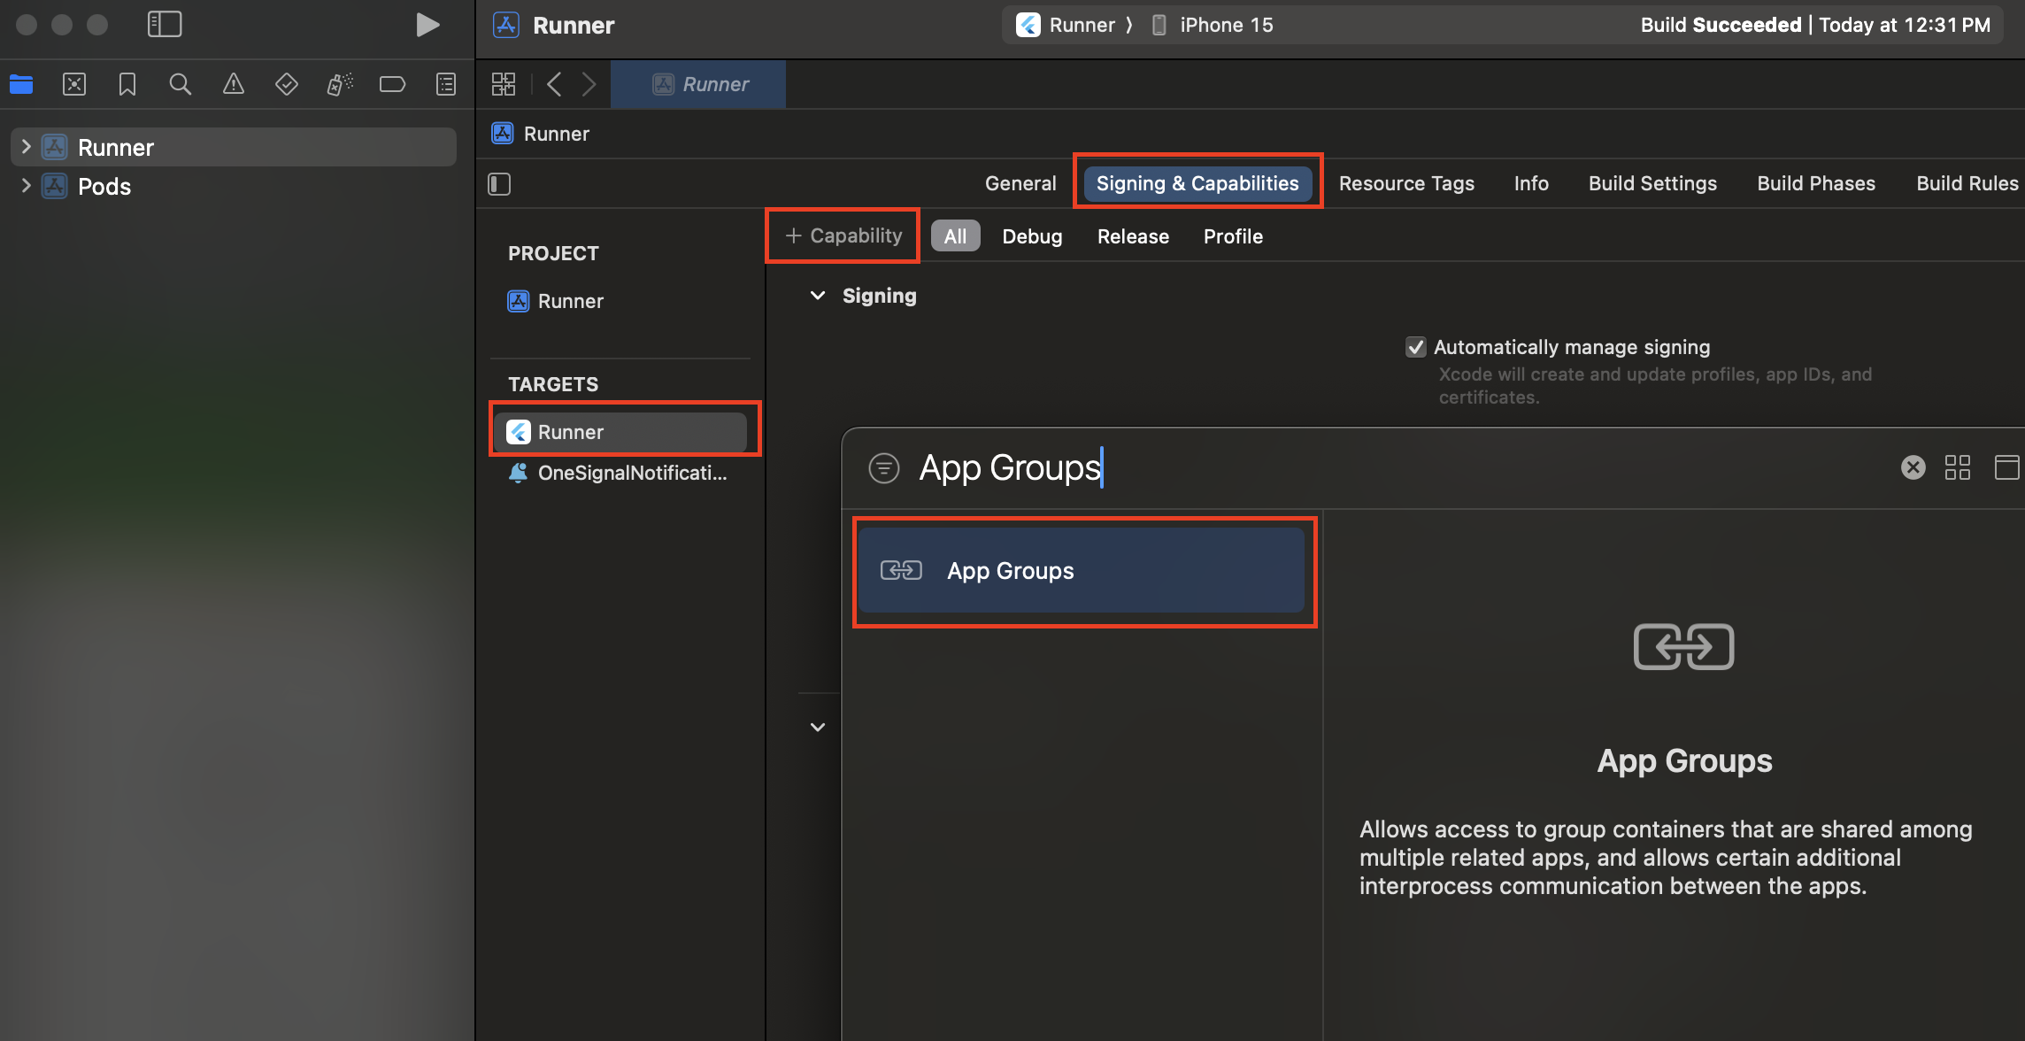This screenshot has width=2025, height=1041.
Task: Clear the capability search text
Action: click(1913, 467)
